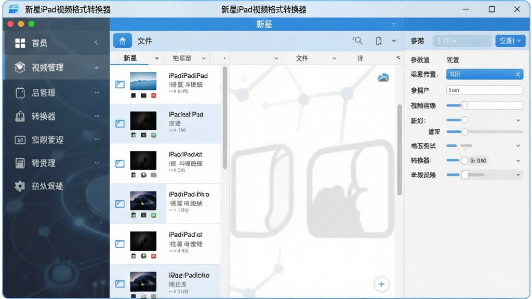532x299 pixels.
Task: Click the red macOS close dot
Action: 10,24
